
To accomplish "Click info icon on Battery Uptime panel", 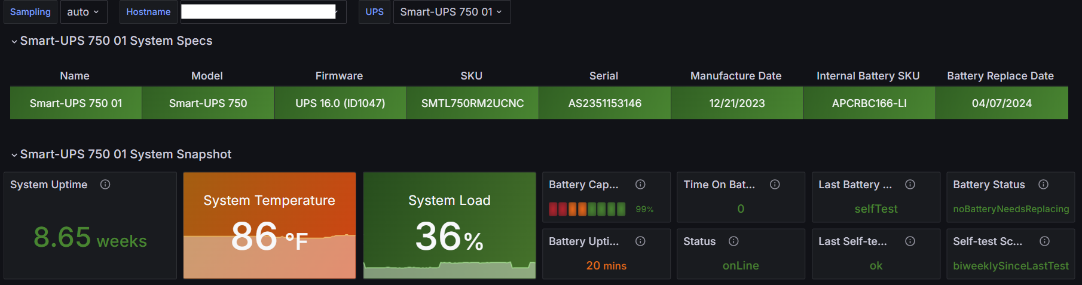I will 640,241.
